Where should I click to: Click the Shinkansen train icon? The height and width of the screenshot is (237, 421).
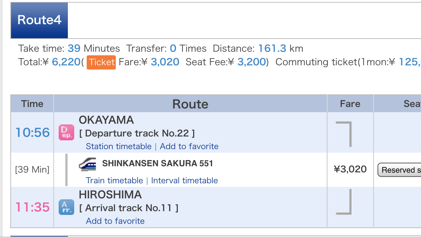[x=87, y=164]
